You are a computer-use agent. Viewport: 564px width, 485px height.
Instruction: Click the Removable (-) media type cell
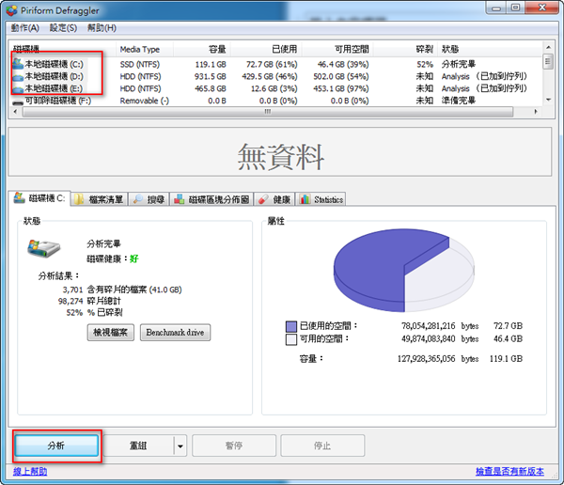144,102
